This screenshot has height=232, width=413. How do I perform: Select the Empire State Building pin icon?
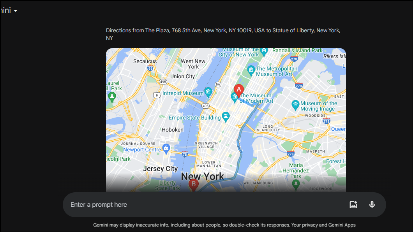click(226, 117)
